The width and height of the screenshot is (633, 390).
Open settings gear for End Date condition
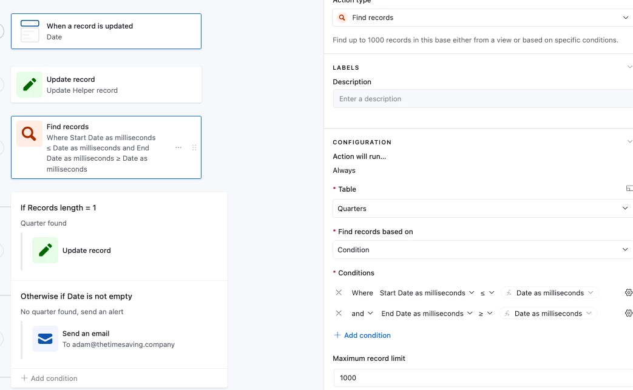[628, 314]
